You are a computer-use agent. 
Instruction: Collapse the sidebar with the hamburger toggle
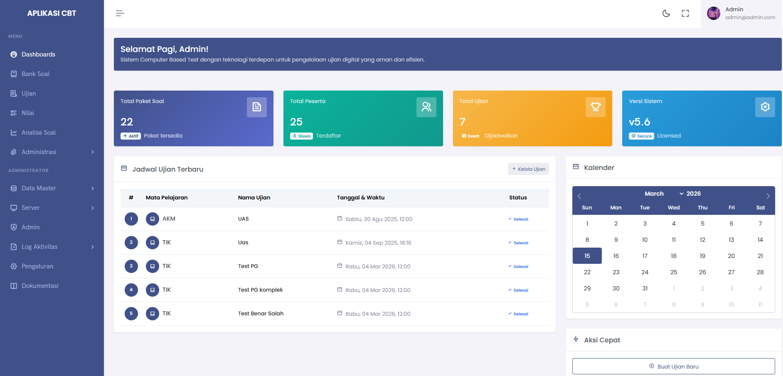120,13
